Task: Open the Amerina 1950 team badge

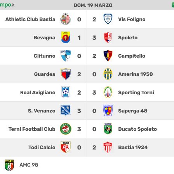Action: click(108, 74)
